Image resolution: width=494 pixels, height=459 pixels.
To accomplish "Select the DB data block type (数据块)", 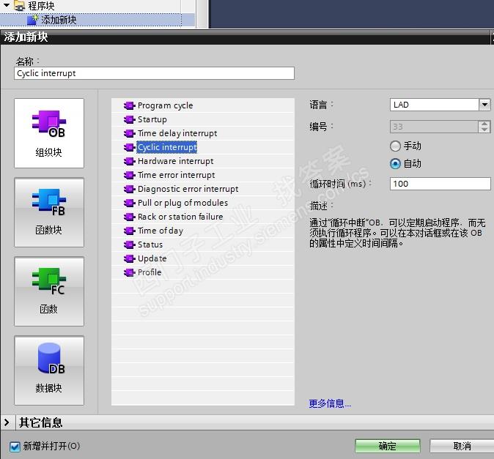I will (x=49, y=370).
